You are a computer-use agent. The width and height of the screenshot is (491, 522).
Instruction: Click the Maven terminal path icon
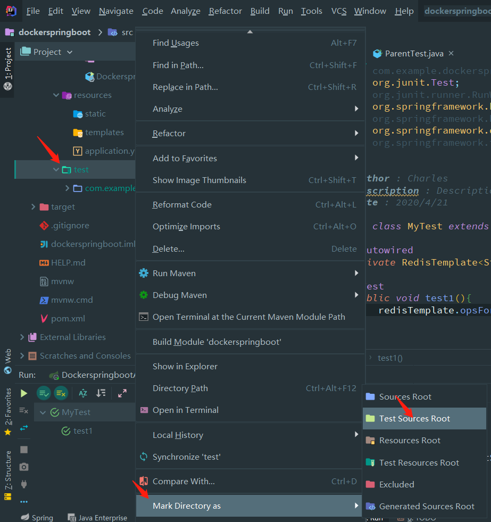click(x=144, y=317)
